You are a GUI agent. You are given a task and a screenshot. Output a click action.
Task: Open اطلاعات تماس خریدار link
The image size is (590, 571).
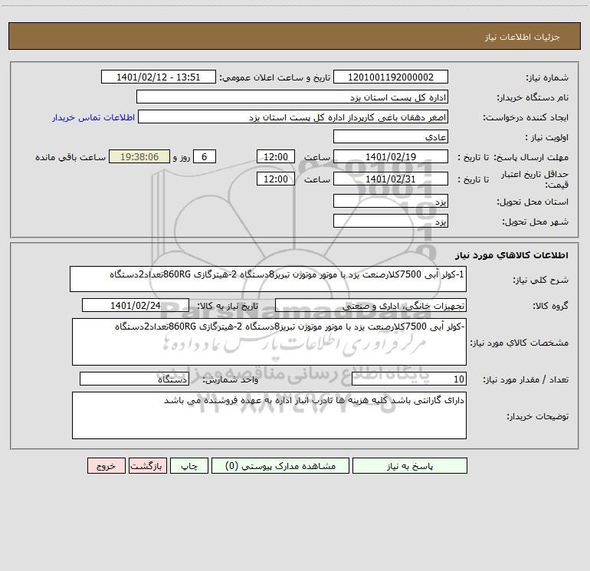click(x=93, y=117)
